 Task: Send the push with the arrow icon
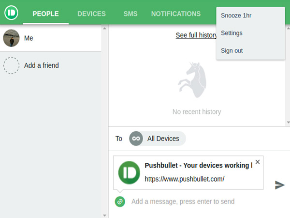[280, 185]
